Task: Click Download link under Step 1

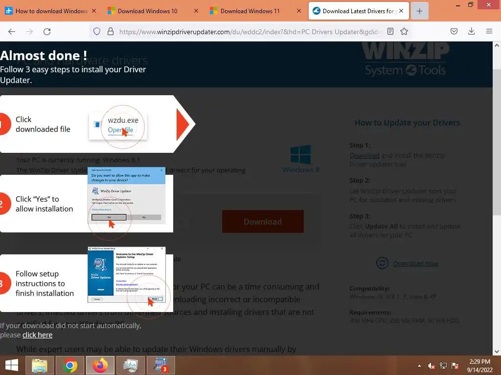Action: tap(364, 156)
